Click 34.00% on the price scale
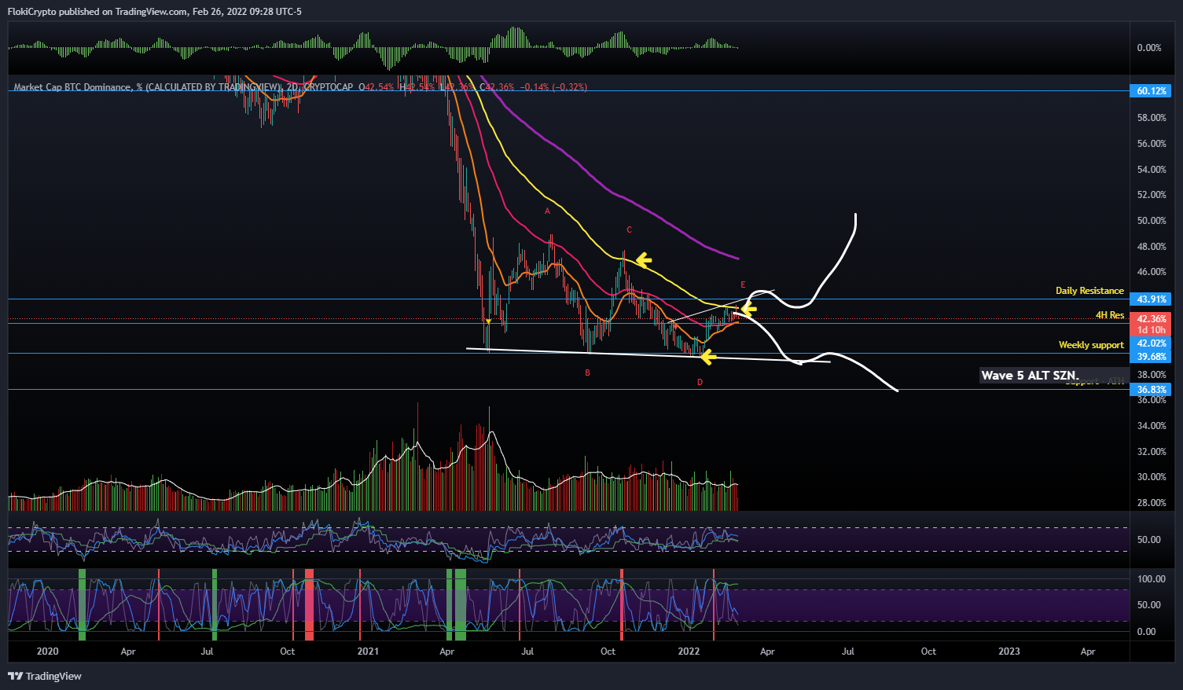Viewport: 1183px width, 690px height. [x=1152, y=426]
